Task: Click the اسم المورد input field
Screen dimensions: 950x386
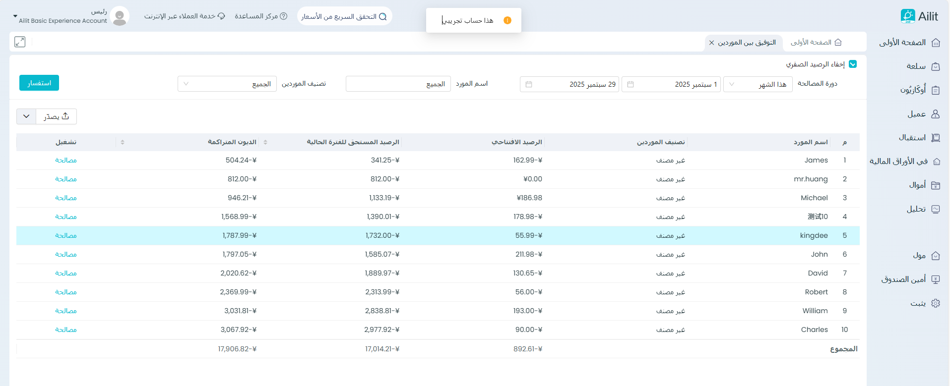Action: click(398, 84)
